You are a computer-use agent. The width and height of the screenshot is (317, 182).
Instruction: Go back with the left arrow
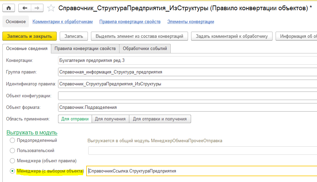point(25,8)
